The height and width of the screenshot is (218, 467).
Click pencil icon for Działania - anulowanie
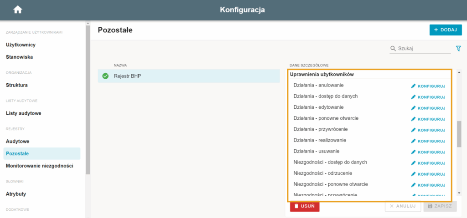[x=413, y=86]
